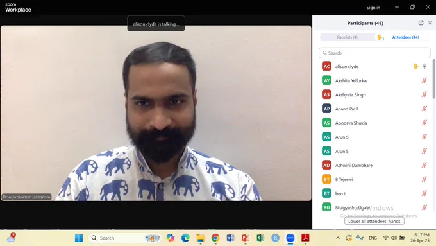Open File Explorer from taskbar
Viewport: 436px width, 246px height.
coord(200,238)
